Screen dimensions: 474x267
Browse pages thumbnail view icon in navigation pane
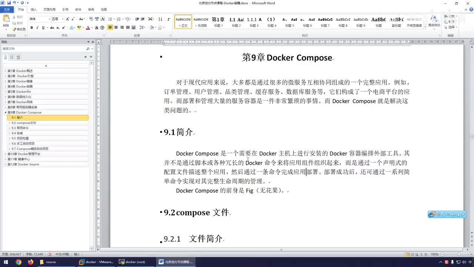[12, 57]
